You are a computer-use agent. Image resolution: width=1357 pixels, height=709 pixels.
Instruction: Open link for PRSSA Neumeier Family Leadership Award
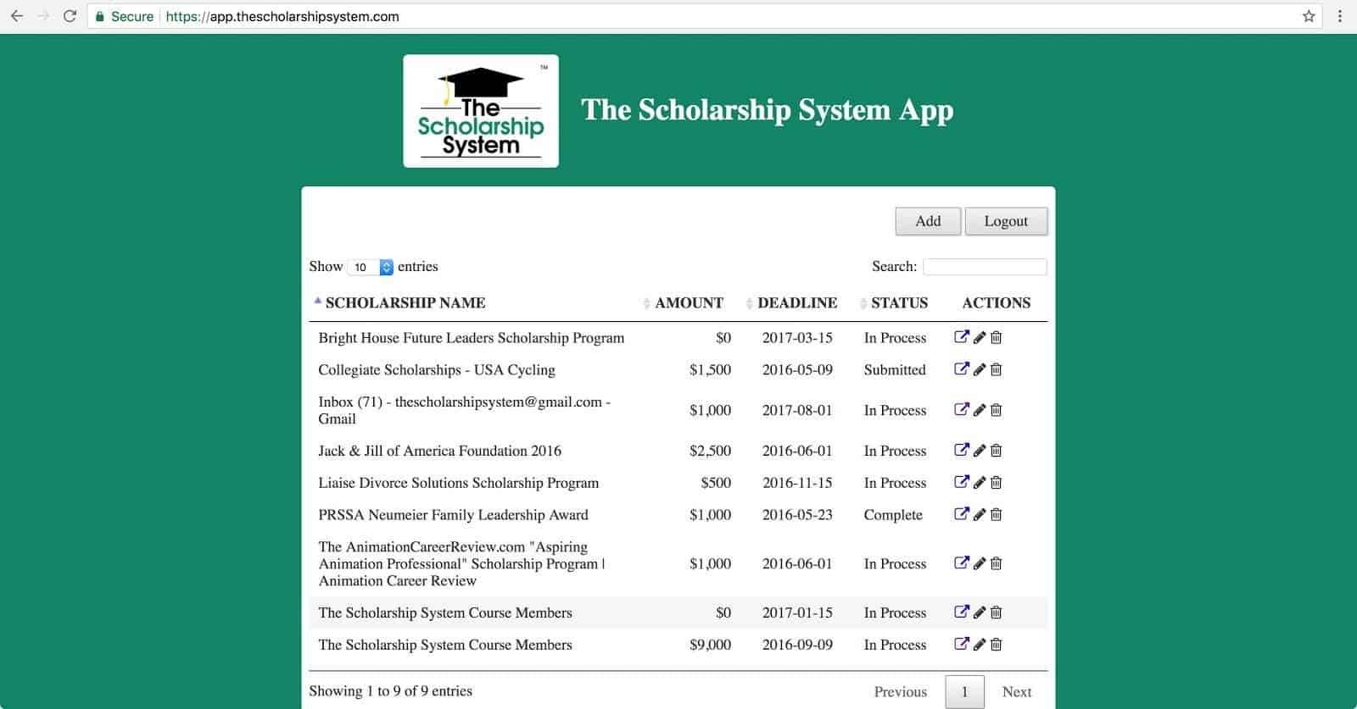(x=961, y=514)
